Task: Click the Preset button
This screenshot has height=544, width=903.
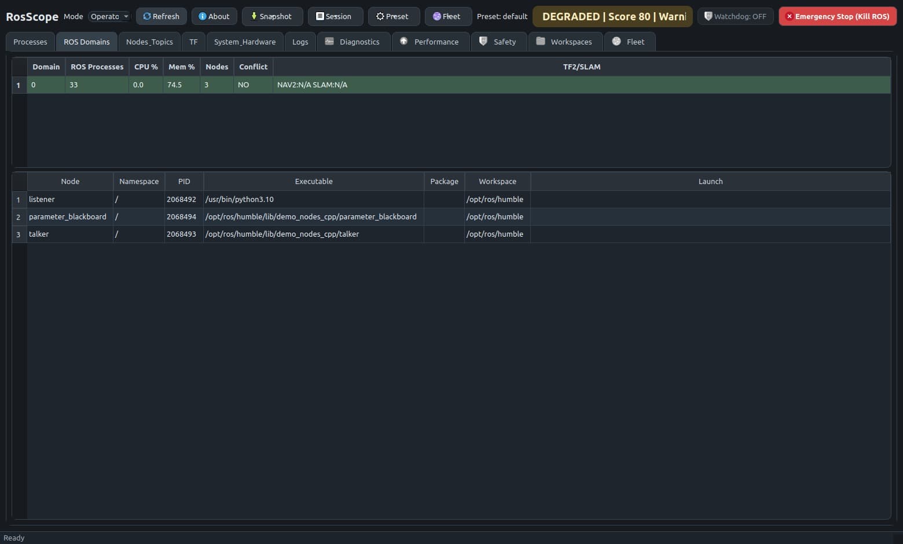Action: [x=394, y=16]
